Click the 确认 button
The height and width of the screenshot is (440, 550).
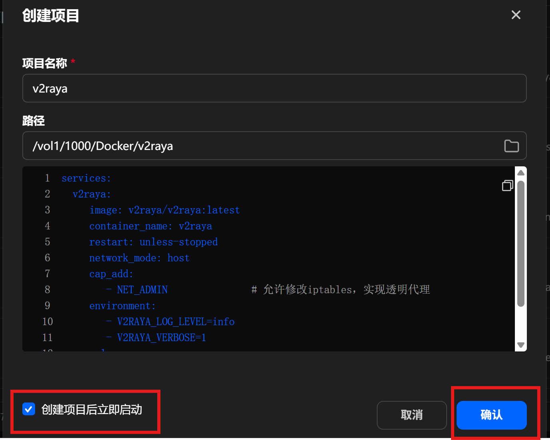491,415
